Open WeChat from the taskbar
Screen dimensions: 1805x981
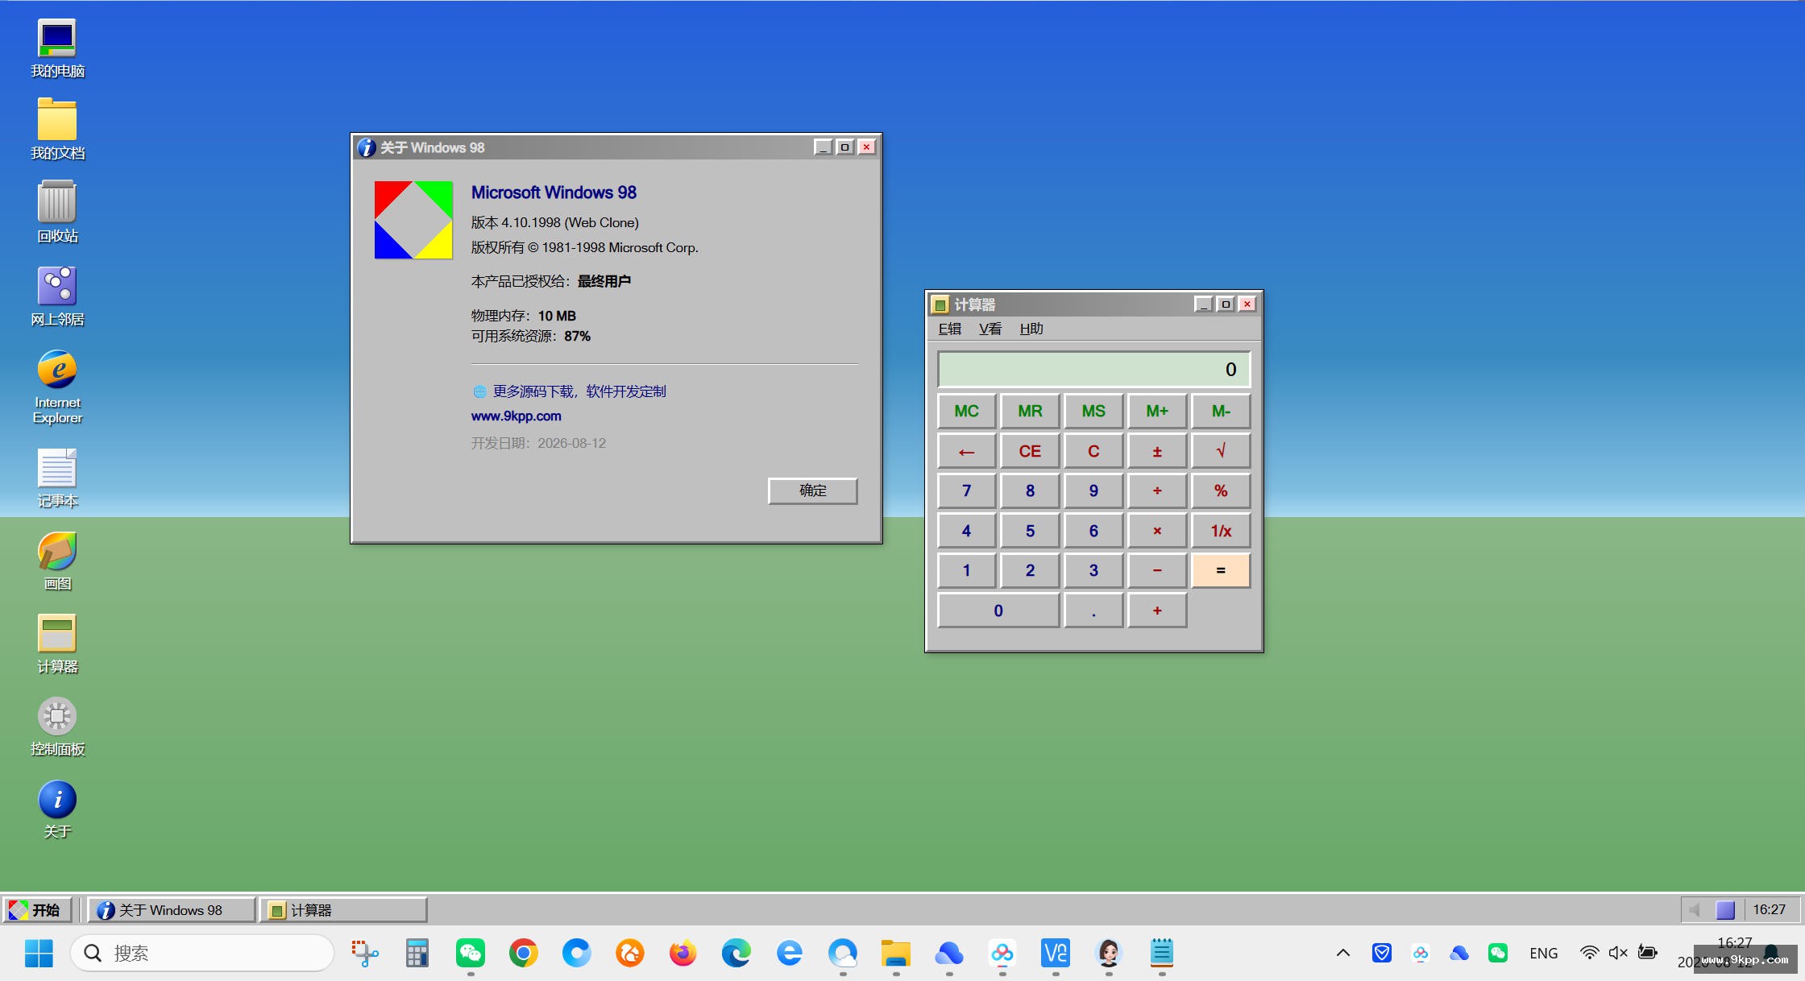tap(471, 954)
